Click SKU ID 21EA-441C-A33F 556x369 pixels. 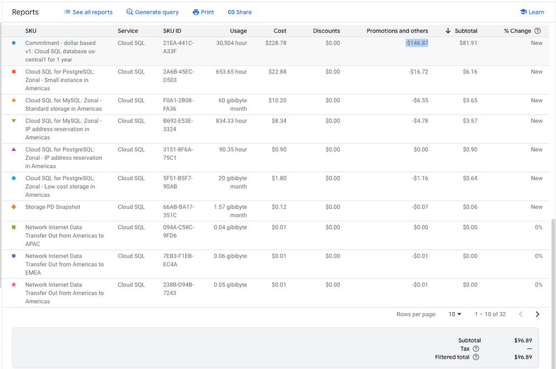[x=178, y=47]
